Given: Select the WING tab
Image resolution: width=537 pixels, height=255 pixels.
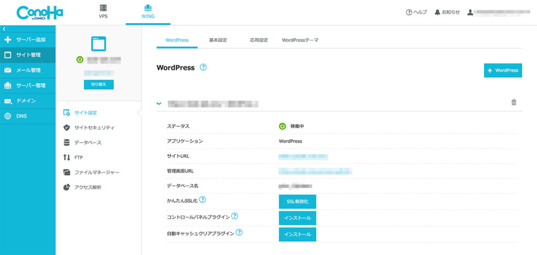Looking at the screenshot, I should click(148, 12).
